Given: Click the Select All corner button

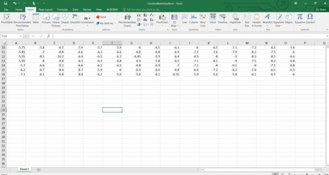Looking at the screenshot, I should (3, 43).
